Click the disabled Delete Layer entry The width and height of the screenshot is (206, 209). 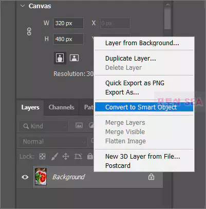tap(123, 68)
